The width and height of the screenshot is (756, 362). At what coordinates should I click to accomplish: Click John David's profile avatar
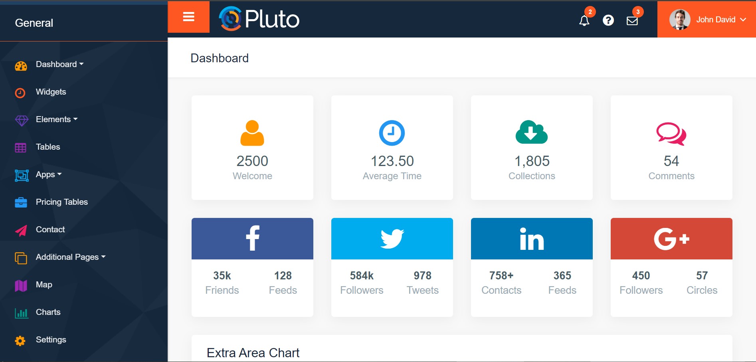(679, 20)
